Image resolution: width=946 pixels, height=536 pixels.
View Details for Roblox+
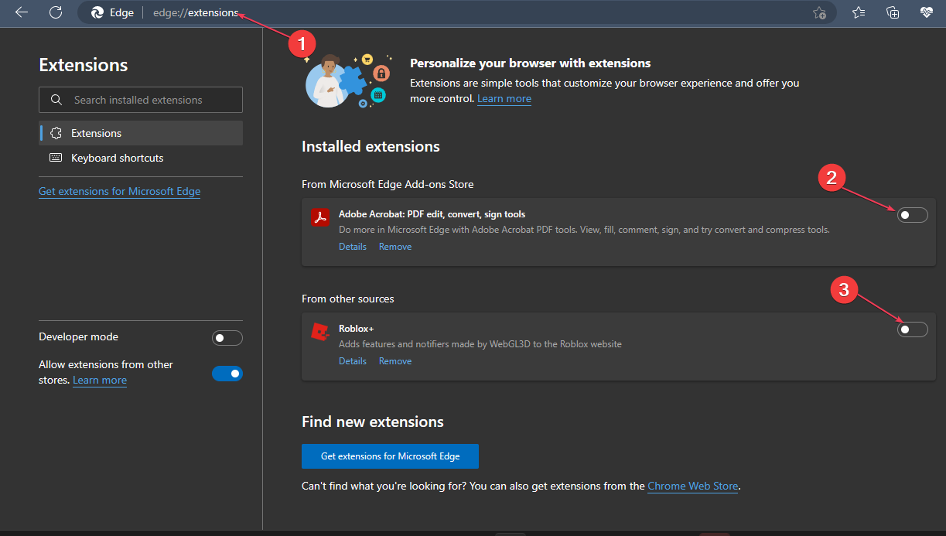(353, 361)
